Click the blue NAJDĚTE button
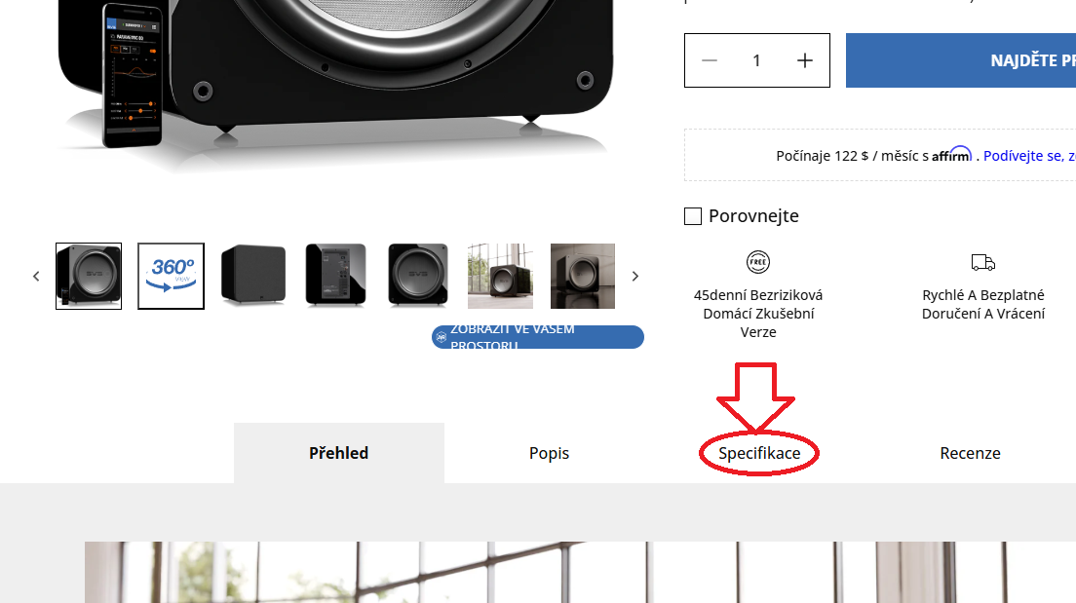The height and width of the screenshot is (603, 1076). pyautogui.click(x=961, y=60)
